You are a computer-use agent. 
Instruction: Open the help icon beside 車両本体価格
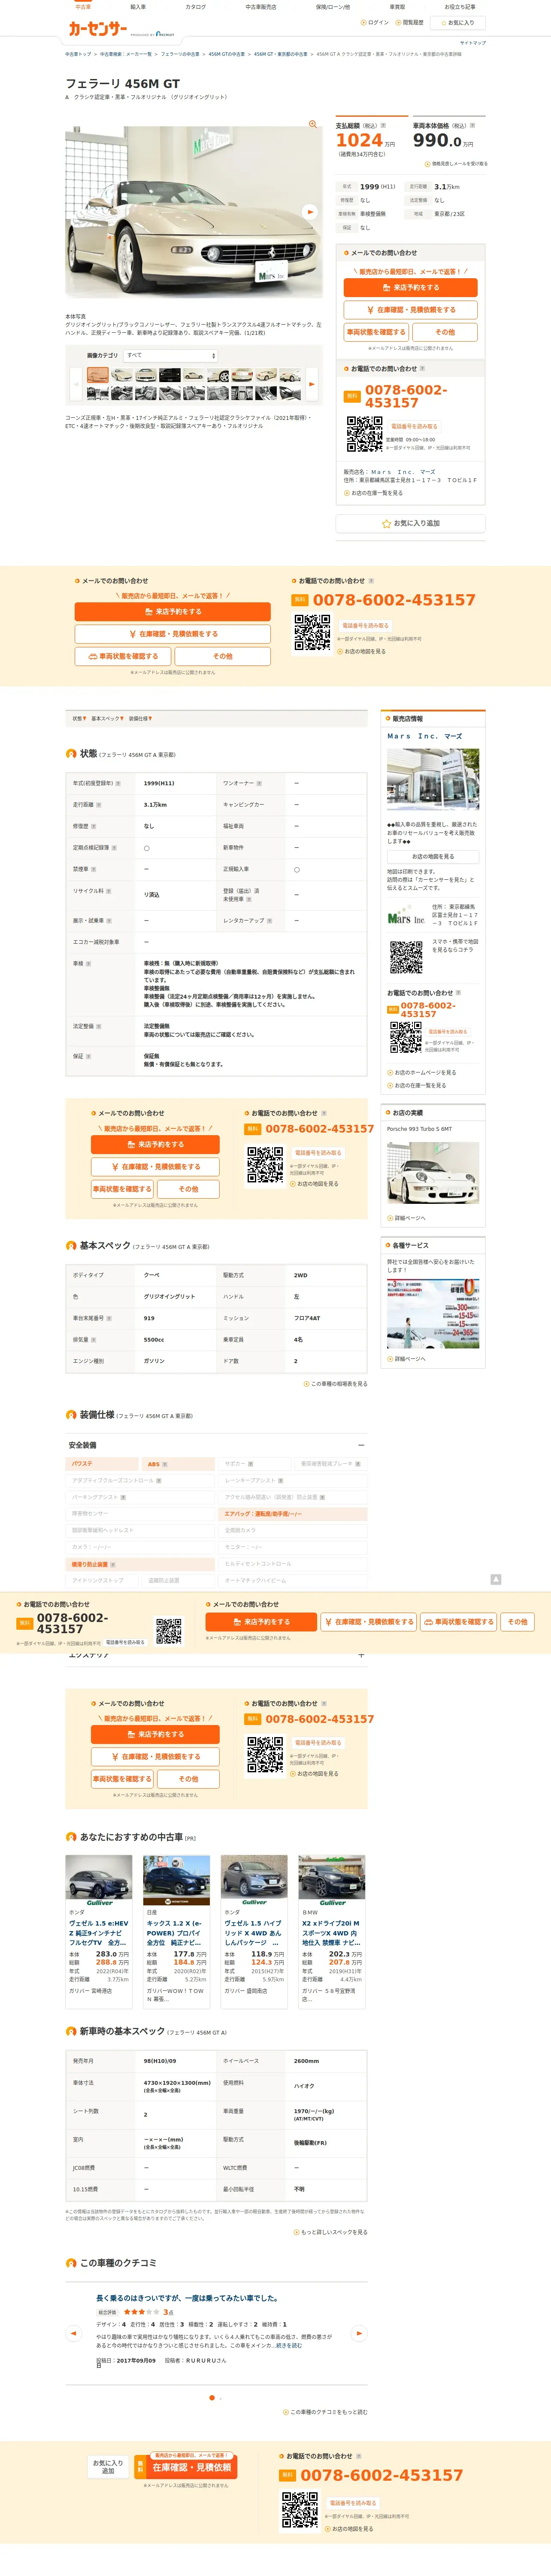[472, 126]
